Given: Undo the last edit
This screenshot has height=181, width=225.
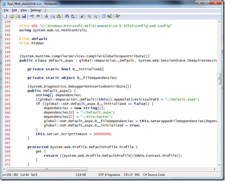Looking at the screenshot, I should click(32, 16).
